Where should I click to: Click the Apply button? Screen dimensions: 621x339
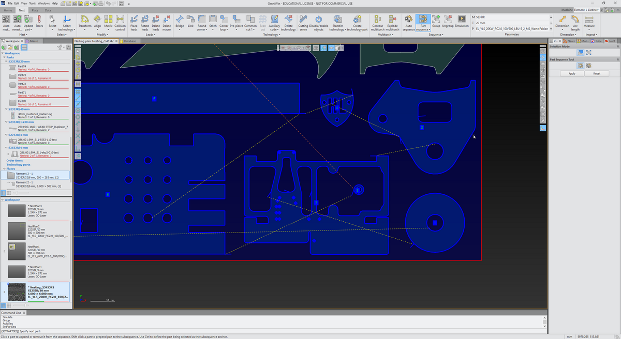point(572,73)
